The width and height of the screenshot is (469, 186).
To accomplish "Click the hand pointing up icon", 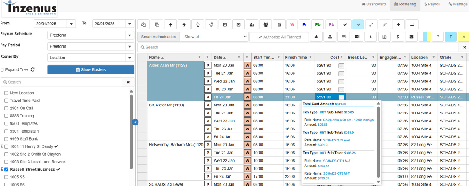I will point(198,24).
